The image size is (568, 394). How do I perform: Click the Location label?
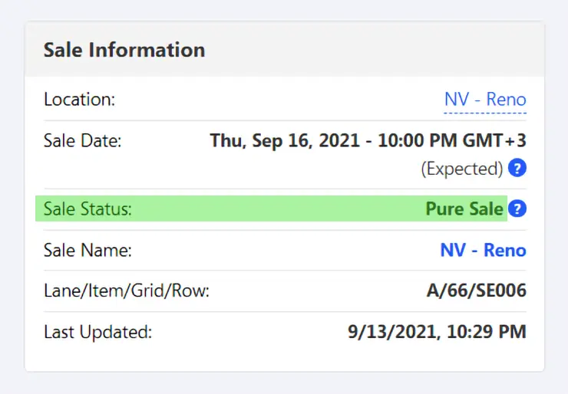[x=79, y=99]
